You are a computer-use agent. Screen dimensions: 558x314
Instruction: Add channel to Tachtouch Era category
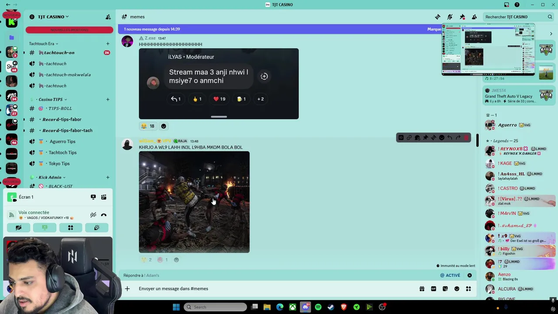(108, 44)
